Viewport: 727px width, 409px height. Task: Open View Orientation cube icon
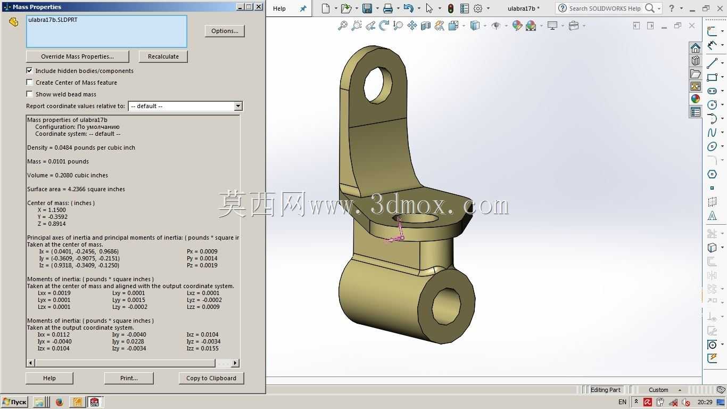(x=453, y=26)
